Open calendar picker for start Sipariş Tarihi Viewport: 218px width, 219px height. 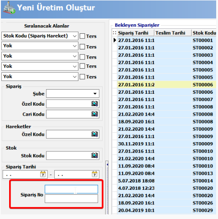43,174
